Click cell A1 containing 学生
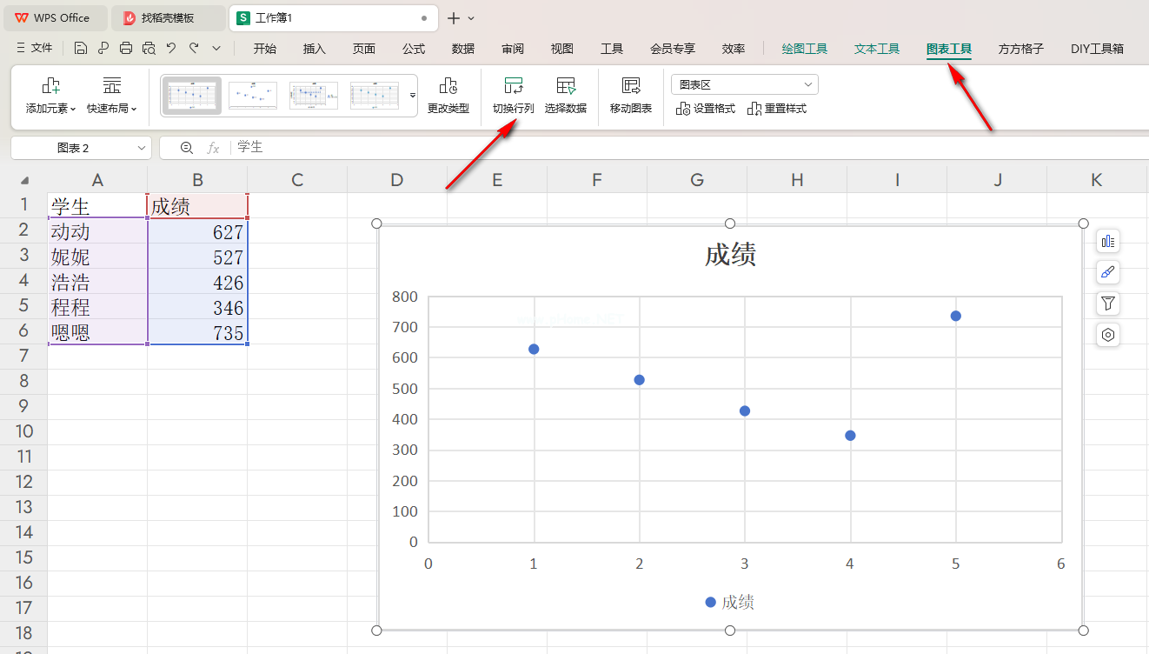Viewport: 1149px width, 654px height. coord(97,206)
